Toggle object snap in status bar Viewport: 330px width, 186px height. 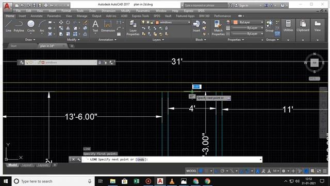[247, 171]
